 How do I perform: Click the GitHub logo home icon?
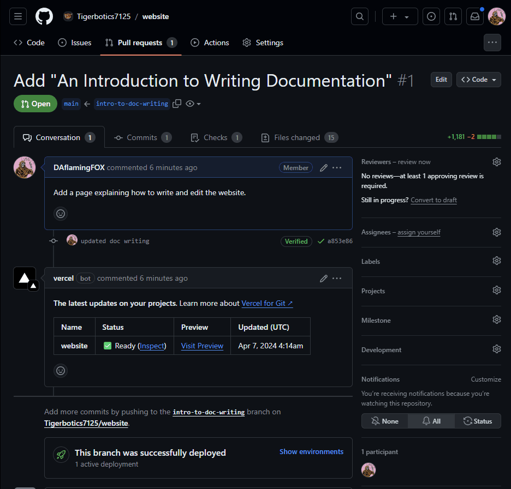click(x=44, y=16)
